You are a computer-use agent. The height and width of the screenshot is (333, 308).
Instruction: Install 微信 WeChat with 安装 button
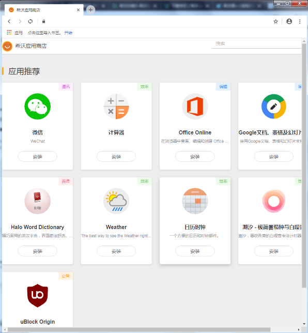pyautogui.click(x=38, y=157)
